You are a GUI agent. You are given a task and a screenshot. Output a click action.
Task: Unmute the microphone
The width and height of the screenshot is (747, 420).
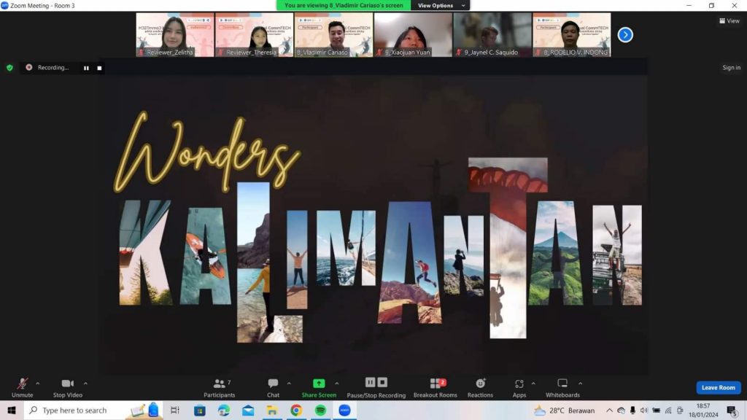tap(22, 388)
